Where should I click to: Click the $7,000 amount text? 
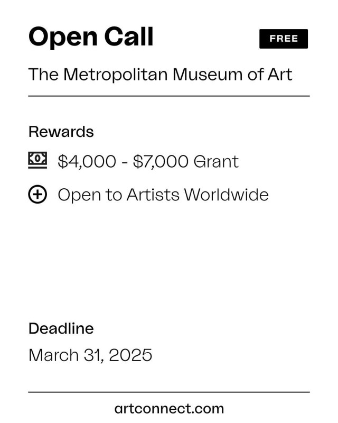click(x=161, y=162)
